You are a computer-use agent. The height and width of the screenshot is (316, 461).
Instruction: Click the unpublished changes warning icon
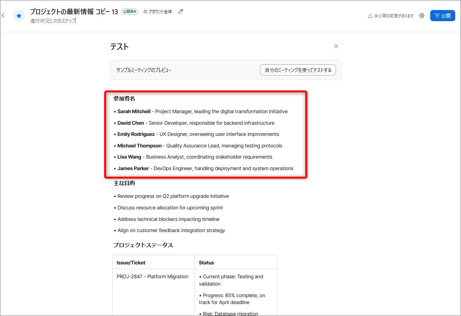(x=370, y=16)
